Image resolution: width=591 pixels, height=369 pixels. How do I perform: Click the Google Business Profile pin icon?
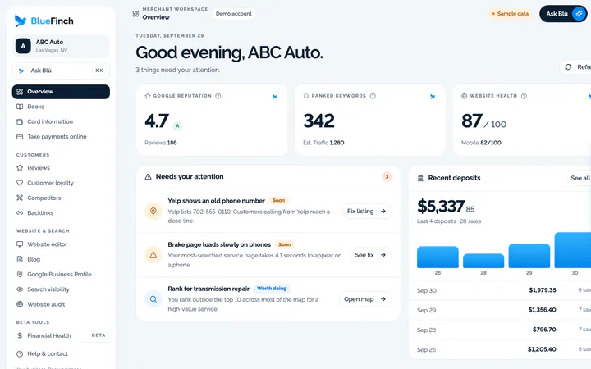20,275
